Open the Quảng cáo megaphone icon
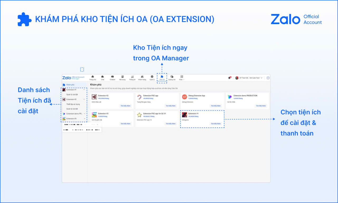The image size is (338, 203). 172,77
